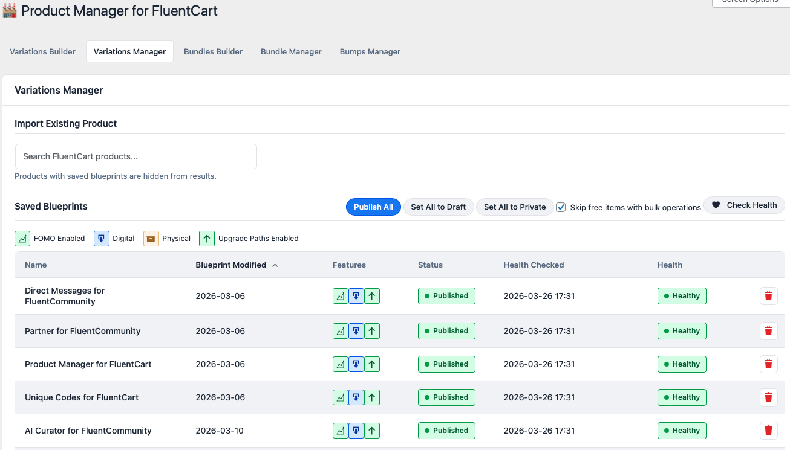Open the Bundles Builder tab

[214, 51]
